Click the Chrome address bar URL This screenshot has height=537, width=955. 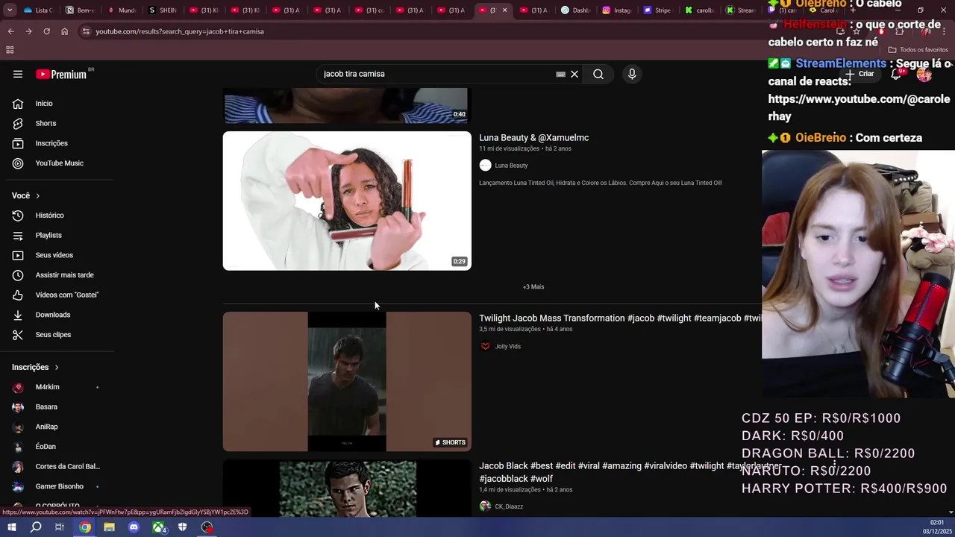pos(180,31)
